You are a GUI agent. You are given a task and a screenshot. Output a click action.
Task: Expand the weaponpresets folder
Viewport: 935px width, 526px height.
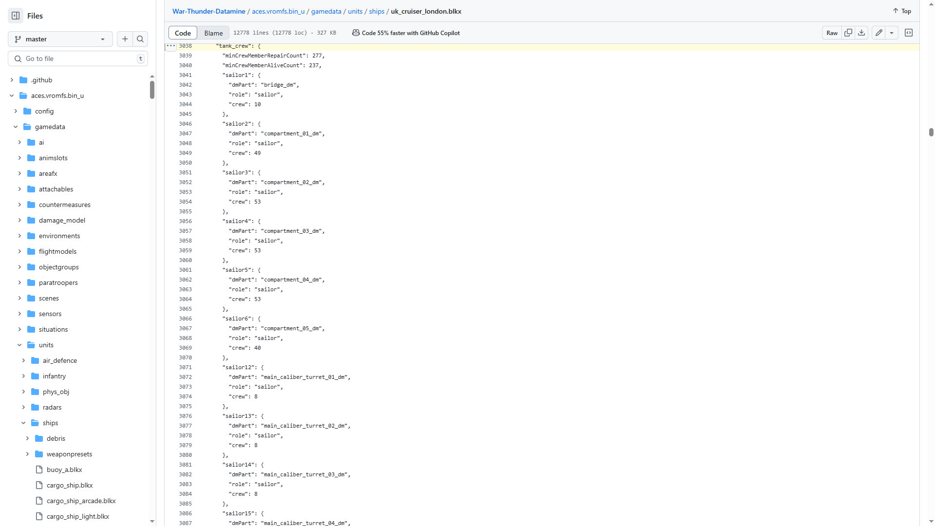(27, 454)
